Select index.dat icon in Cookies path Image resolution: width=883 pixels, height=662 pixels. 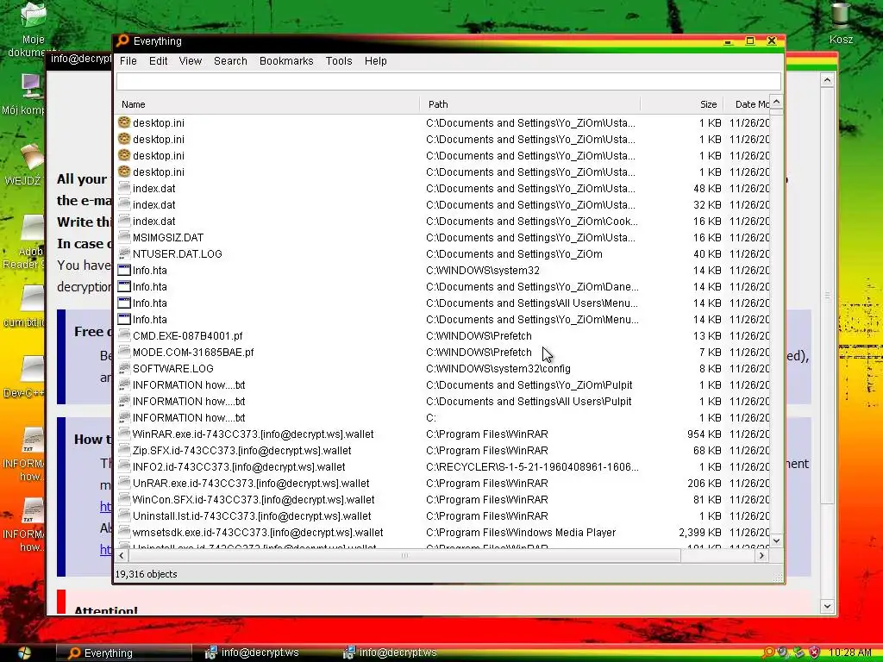point(124,222)
